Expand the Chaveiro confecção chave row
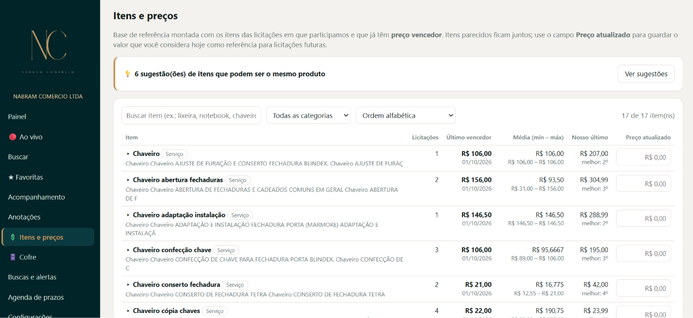 click(128, 250)
